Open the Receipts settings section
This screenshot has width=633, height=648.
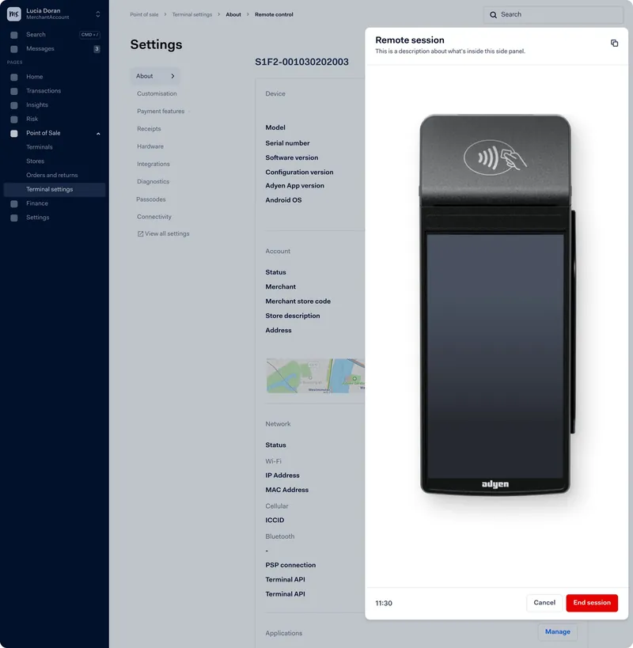pyautogui.click(x=149, y=129)
